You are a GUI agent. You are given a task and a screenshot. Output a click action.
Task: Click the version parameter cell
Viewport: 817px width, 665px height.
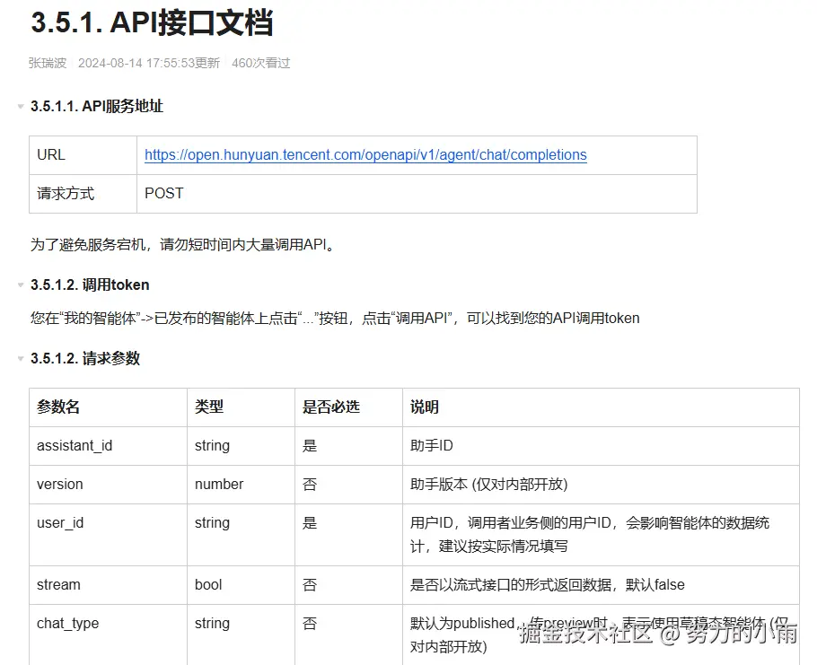click(108, 485)
